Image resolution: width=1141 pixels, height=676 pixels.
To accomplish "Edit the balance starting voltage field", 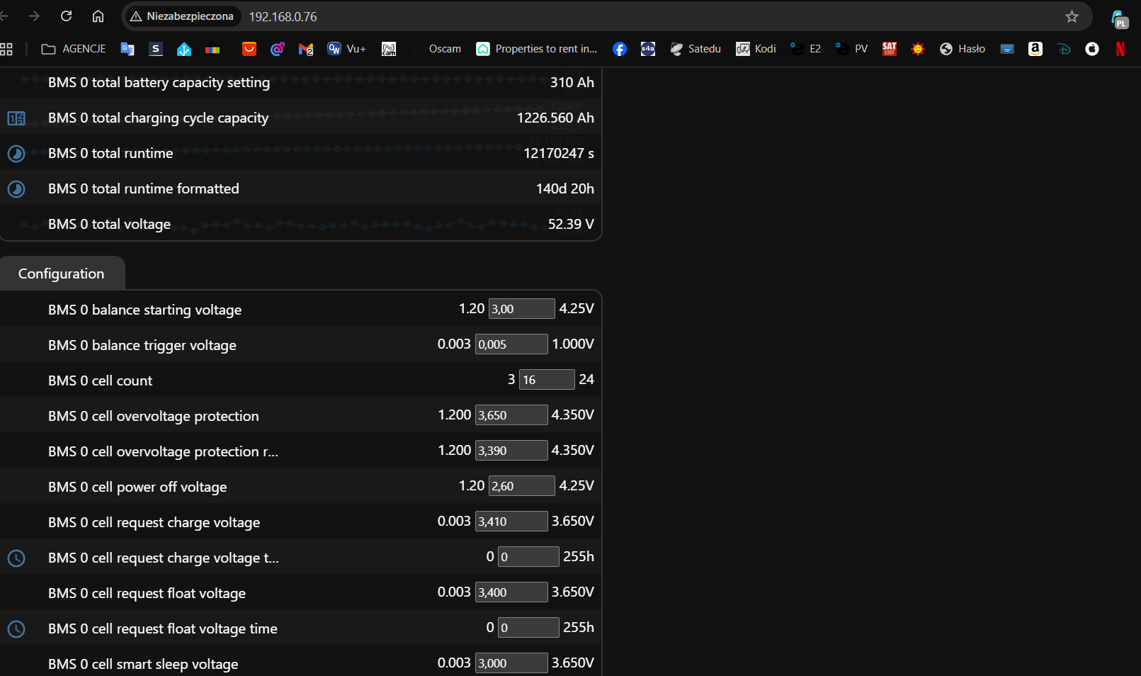I will pyautogui.click(x=522, y=308).
